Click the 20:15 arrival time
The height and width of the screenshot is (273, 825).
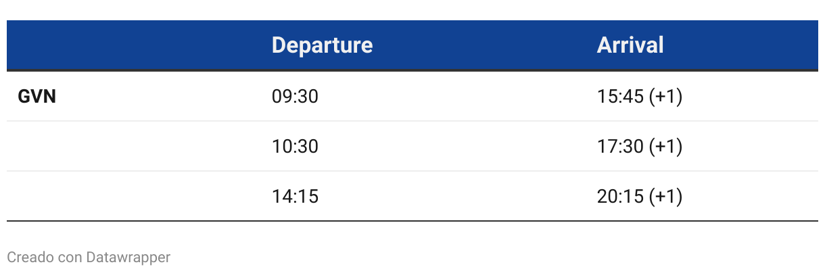(621, 197)
